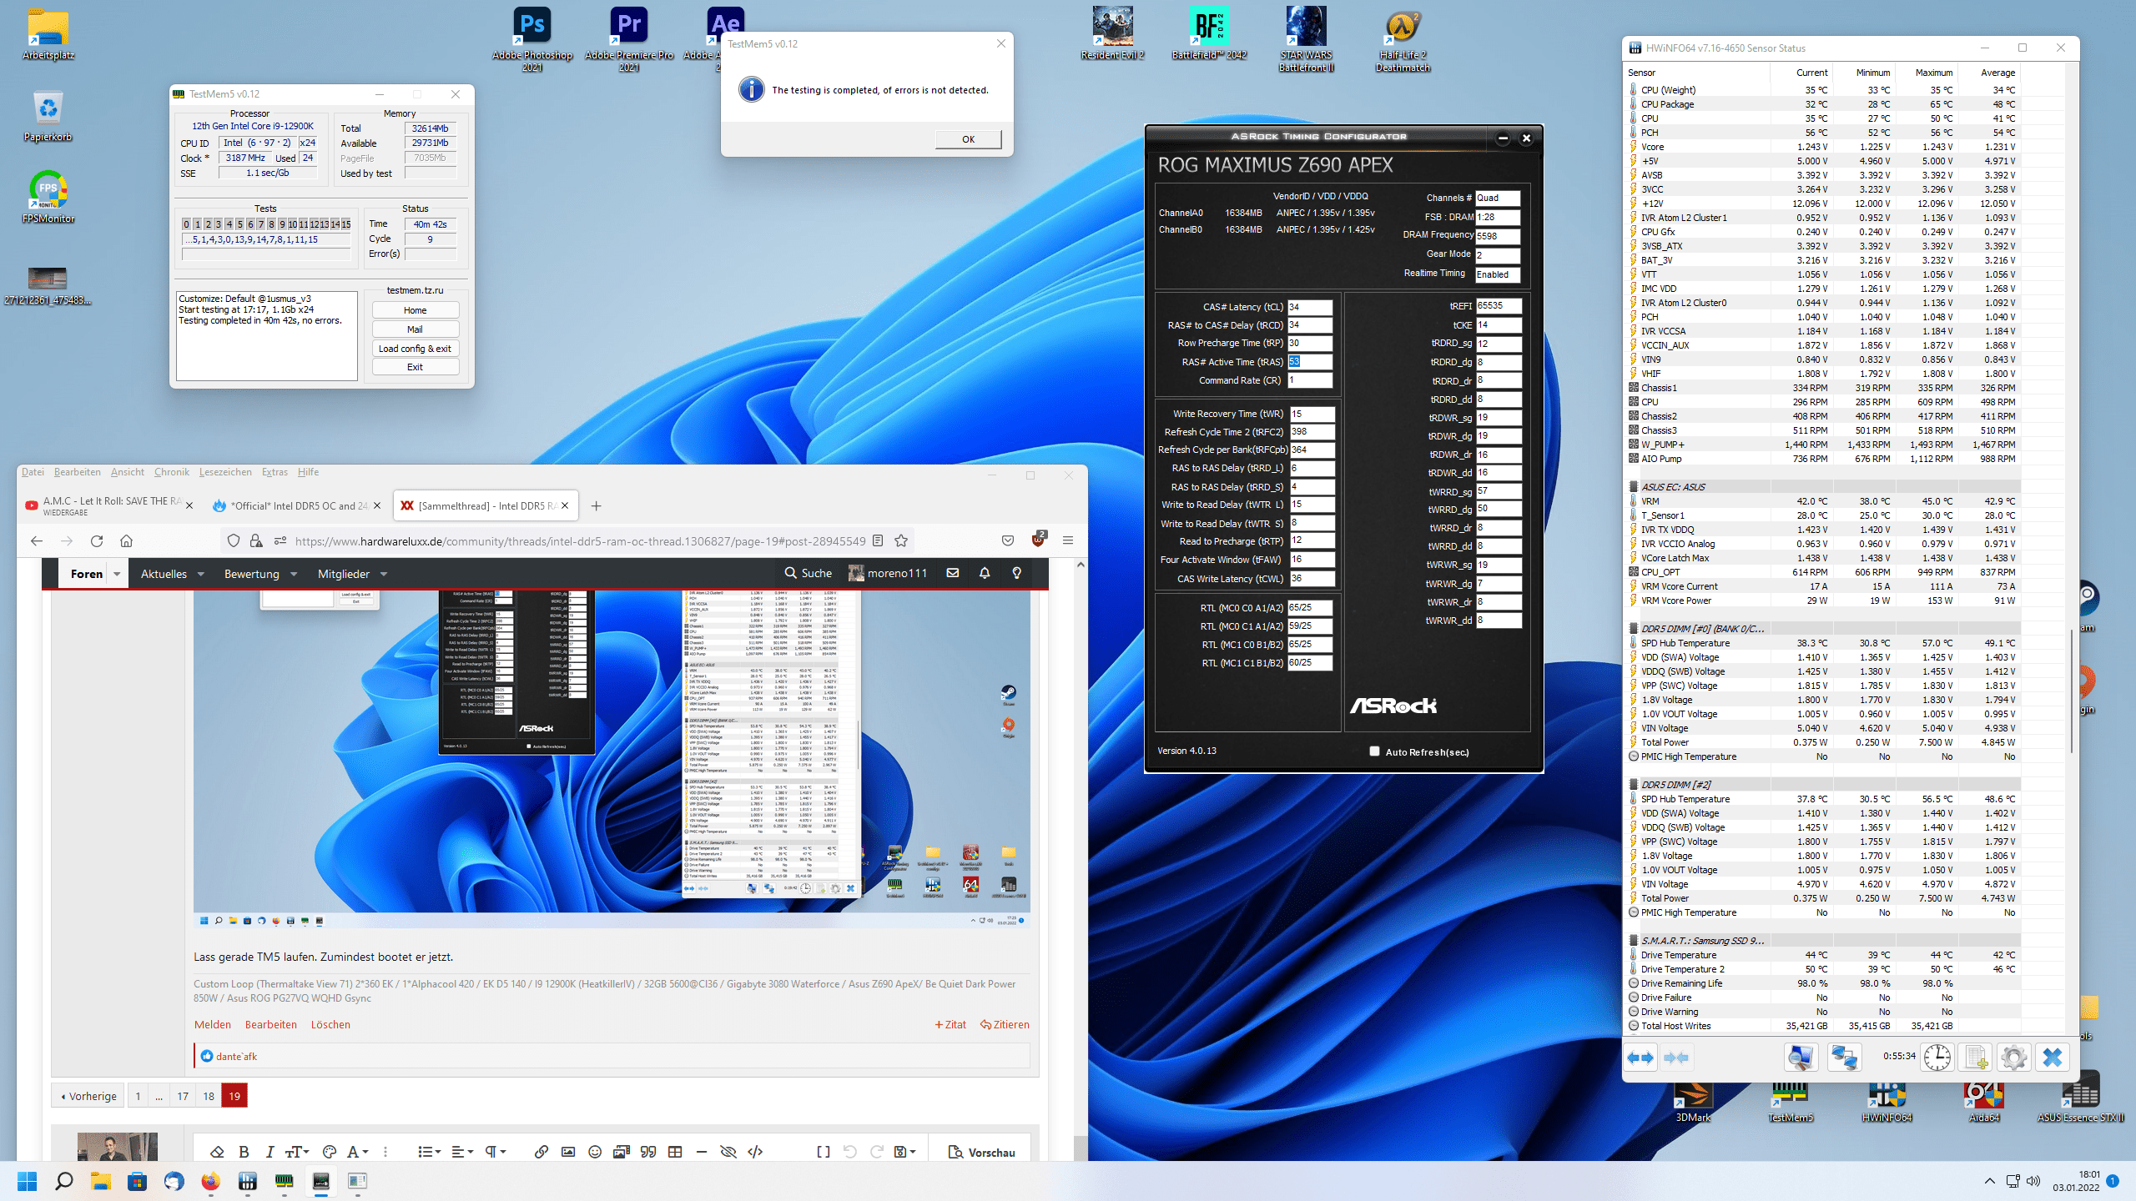
Task: Click the insert link icon in editor
Action: [542, 1152]
